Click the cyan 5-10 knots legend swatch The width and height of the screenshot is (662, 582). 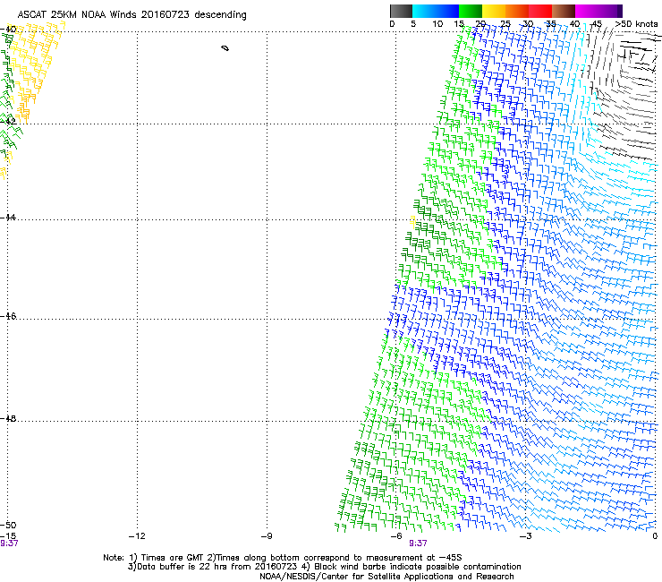click(x=424, y=11)
